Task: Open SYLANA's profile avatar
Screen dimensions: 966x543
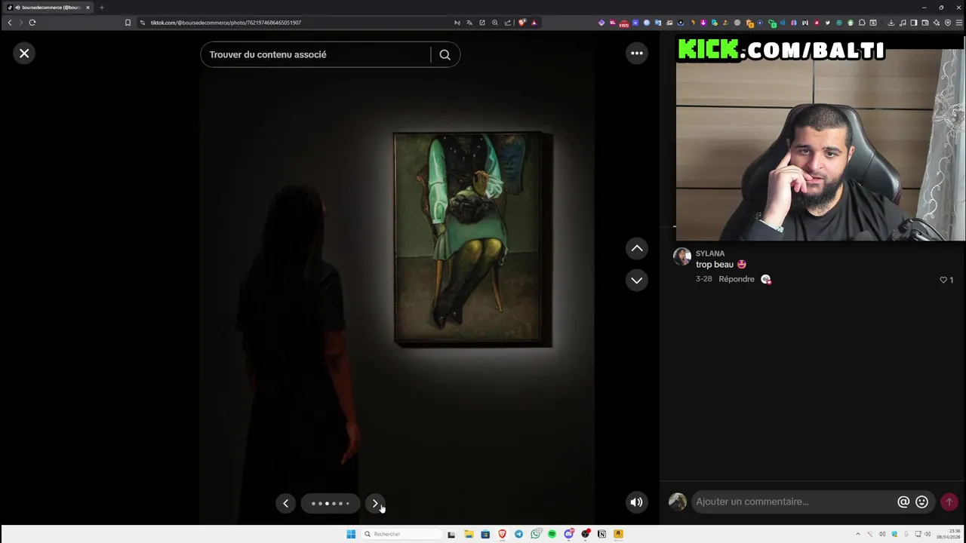Action: tap(682, 257)
